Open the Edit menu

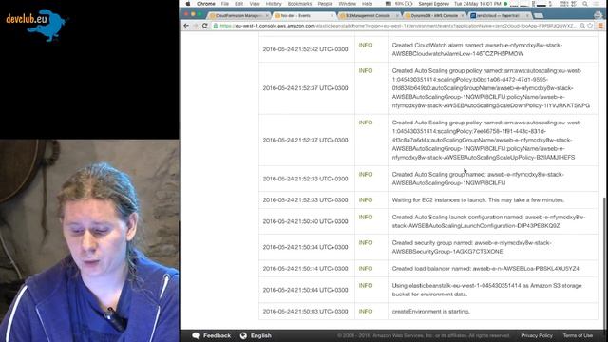click(x=238, y=4)
